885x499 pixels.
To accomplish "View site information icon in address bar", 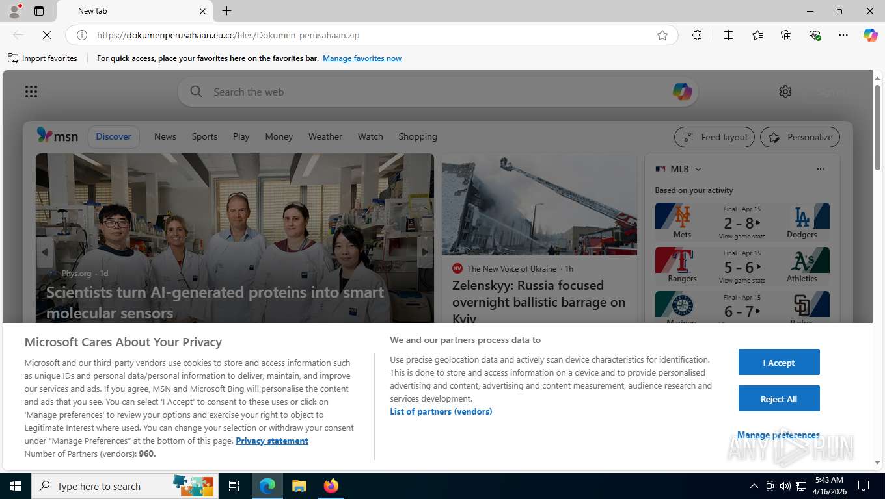I will coord(82,35).
